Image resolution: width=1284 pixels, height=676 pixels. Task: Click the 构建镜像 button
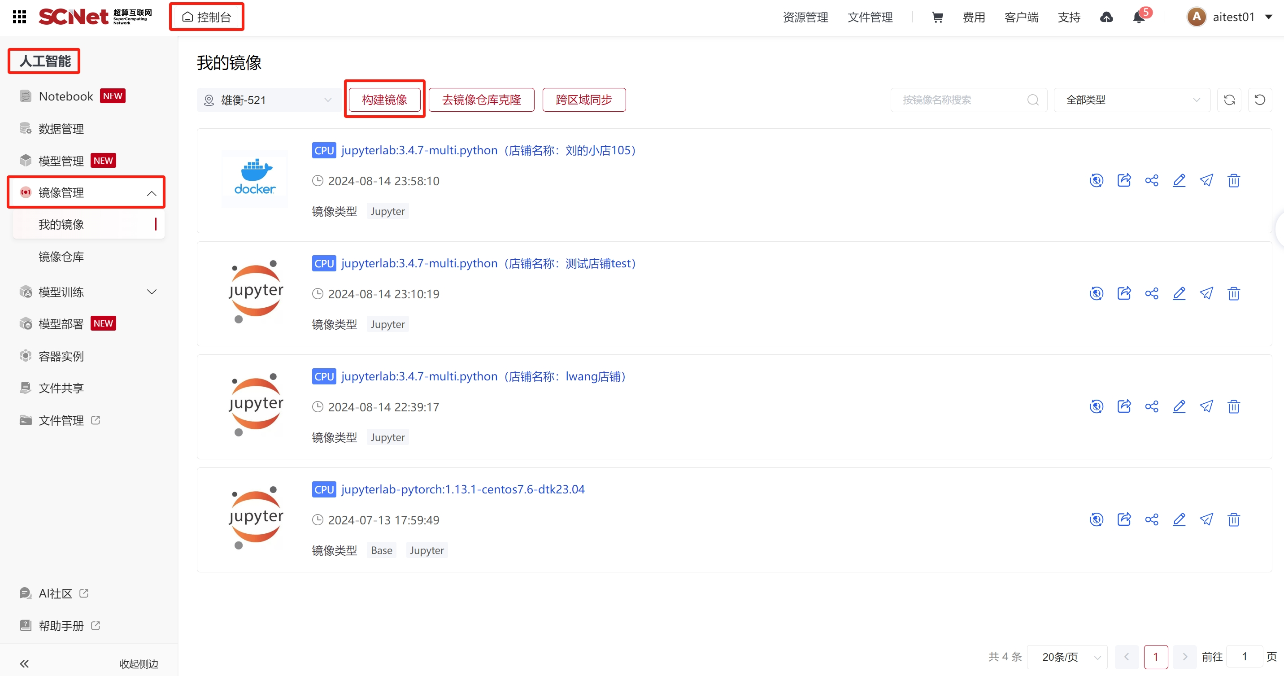[384, 100]
